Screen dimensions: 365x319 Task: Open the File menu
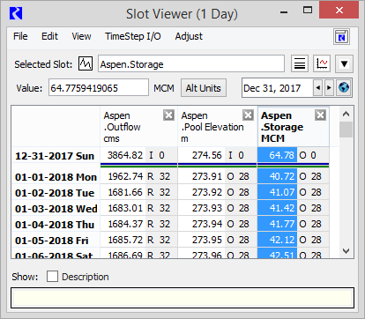[20, 36]
